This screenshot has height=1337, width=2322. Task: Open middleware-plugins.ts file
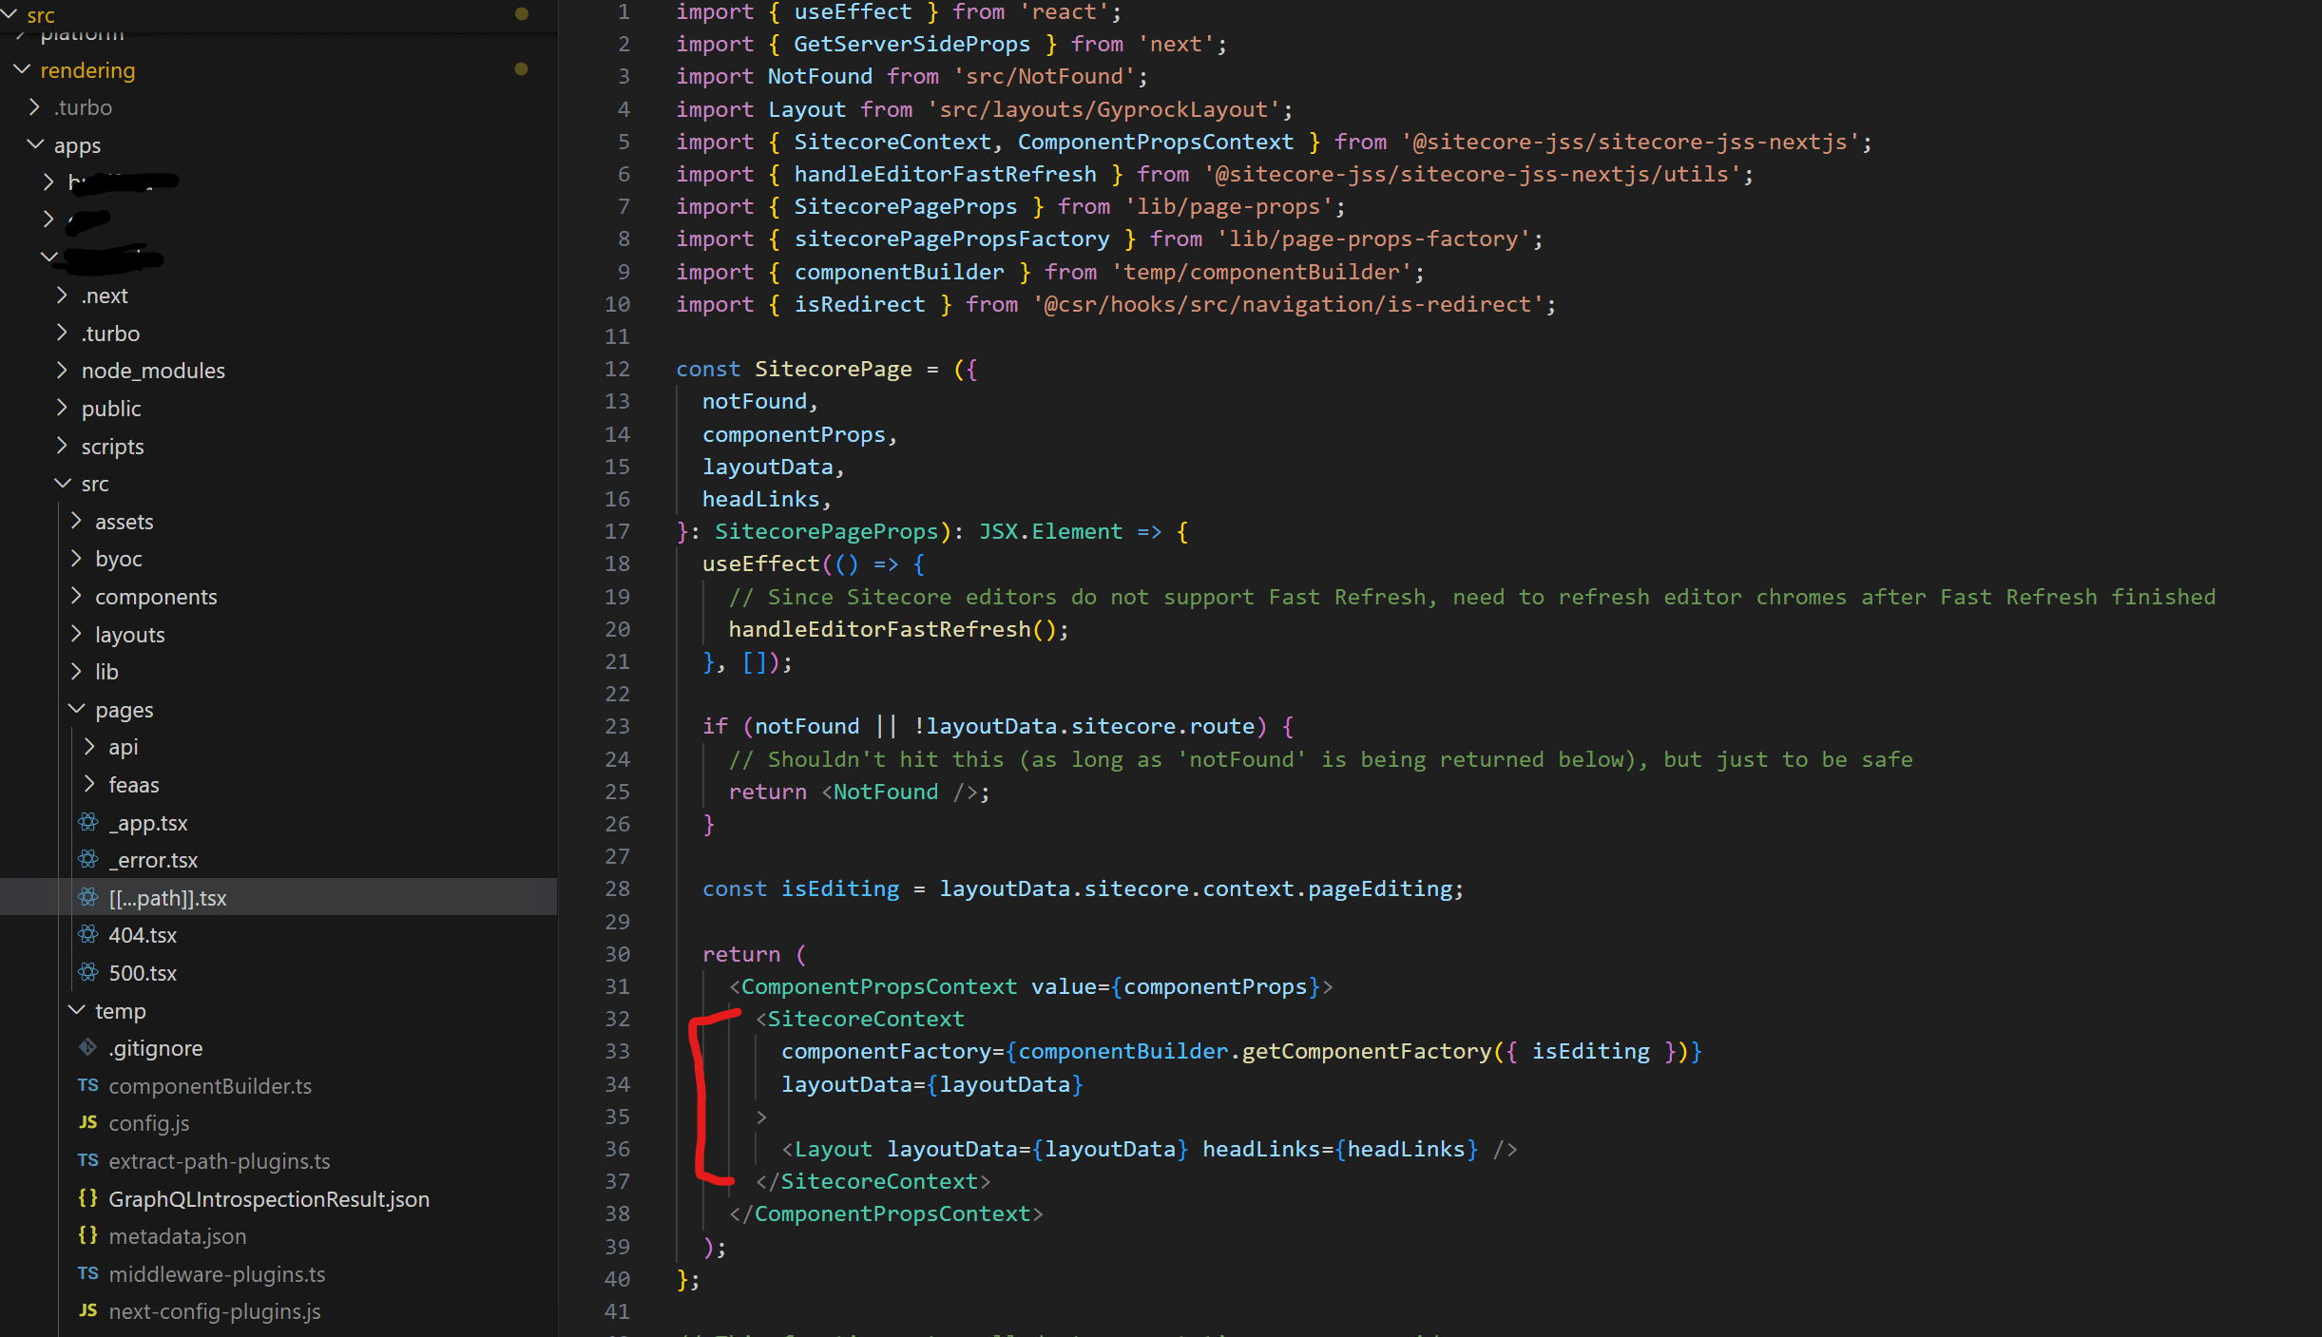pyautogui.click(x=217, y=1273)
